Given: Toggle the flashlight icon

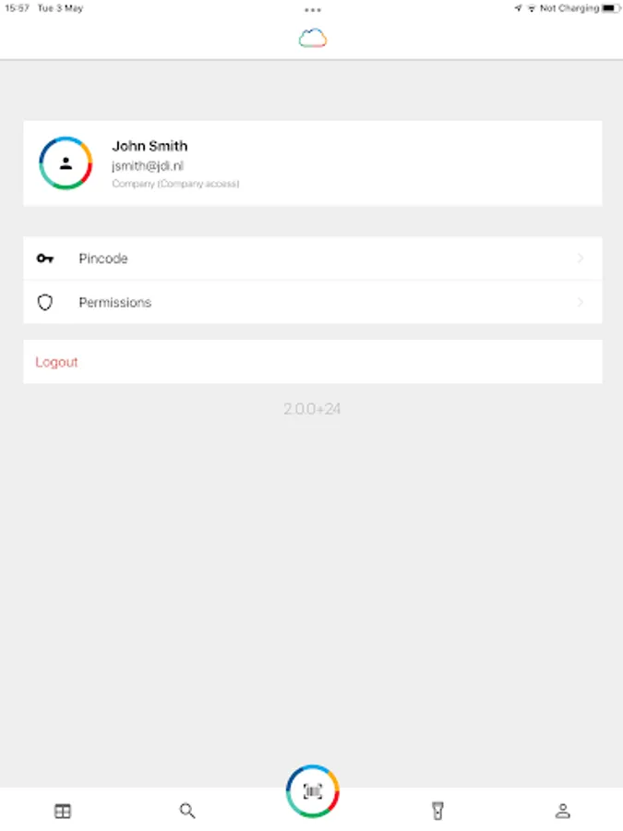Looking at the screenshot, I should [x=437, y=811].
